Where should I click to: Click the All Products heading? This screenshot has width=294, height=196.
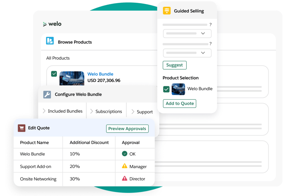58,58
